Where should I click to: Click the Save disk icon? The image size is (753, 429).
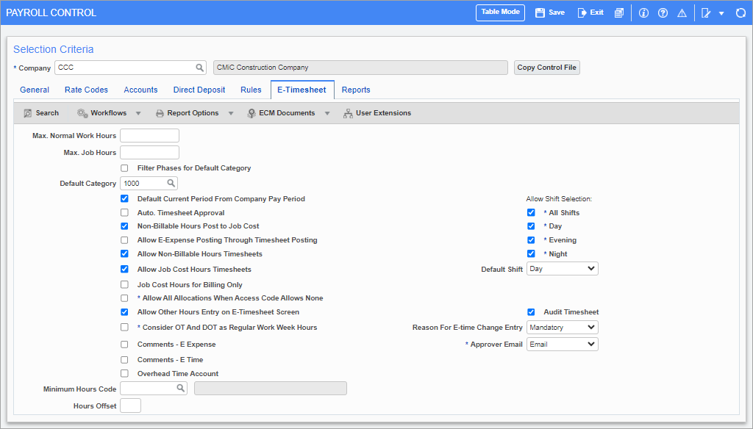click(x=540, y=12)
